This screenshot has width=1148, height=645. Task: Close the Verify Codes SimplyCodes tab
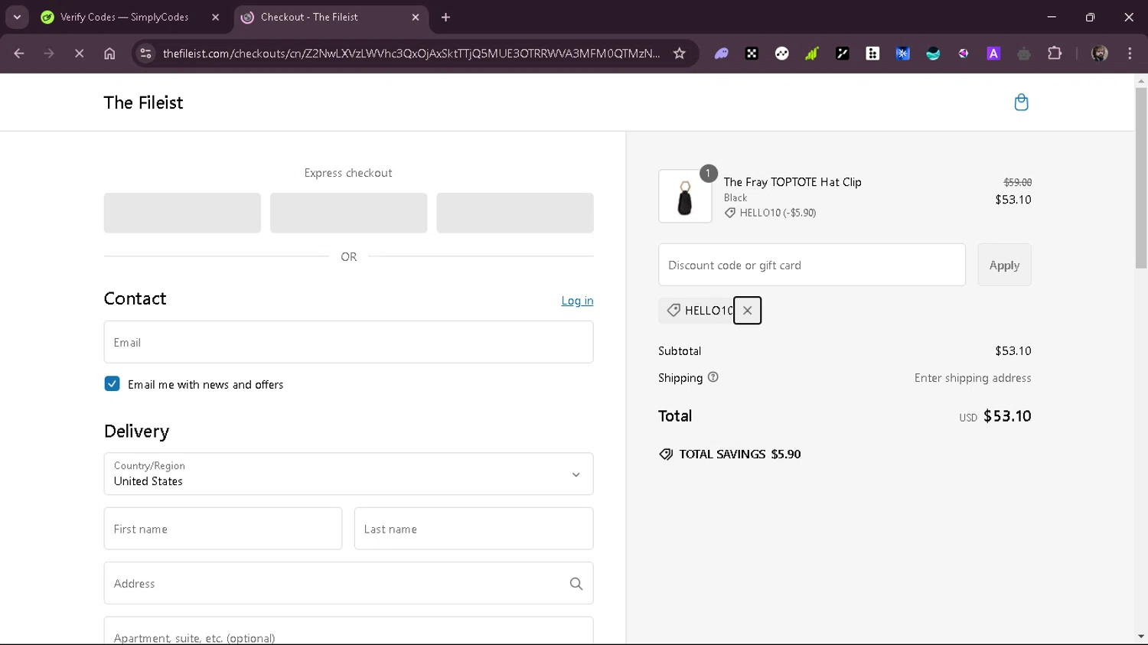pyautogui.click(x=215, y=17)
